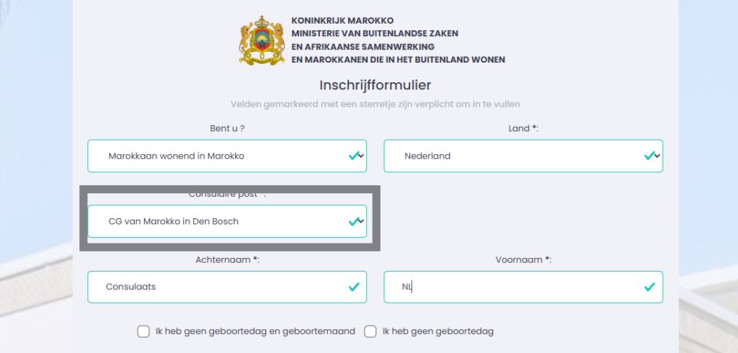Check 'Ik heb geen geboortedag en geboortemaand' box
This screenshot has width=738, height=353.
click(x=143, y=331)
